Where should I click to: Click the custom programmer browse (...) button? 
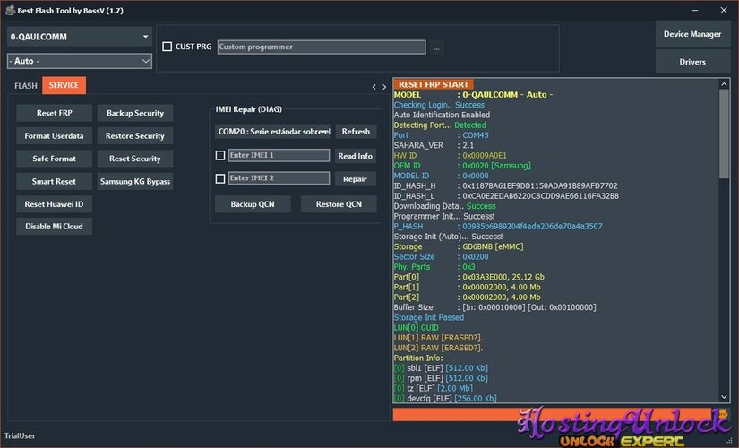(436, 47)
